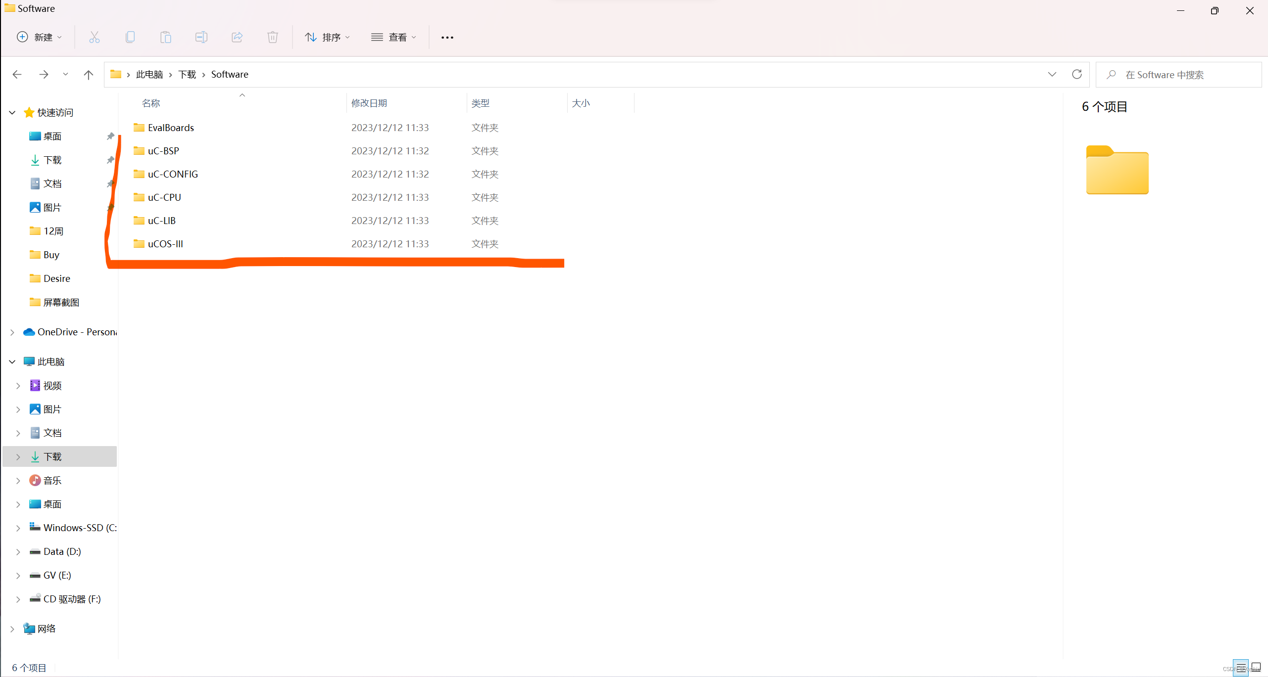Click the delete icon in toolbar
The image size is (1268, 677).
pos(272,37)
